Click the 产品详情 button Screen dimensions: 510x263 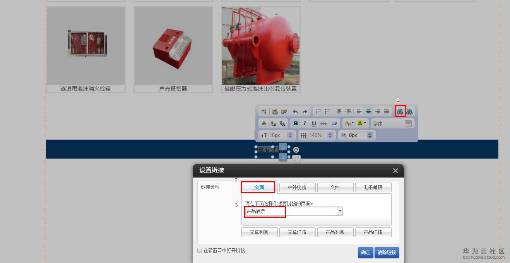[373, 232]
